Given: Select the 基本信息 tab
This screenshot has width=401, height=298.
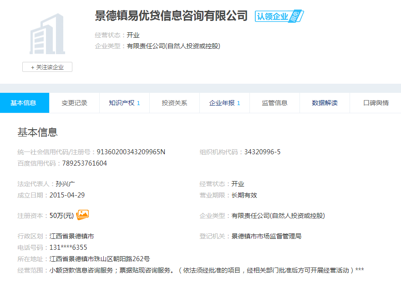Looking at the screenshot, I should [24, 103].
